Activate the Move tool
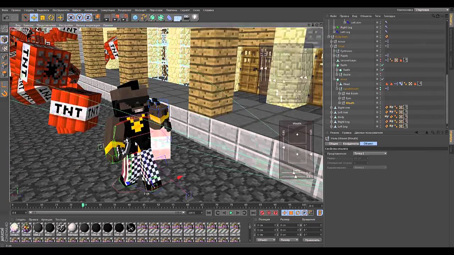Screen dimensions: 454x255 click(34, 17)
